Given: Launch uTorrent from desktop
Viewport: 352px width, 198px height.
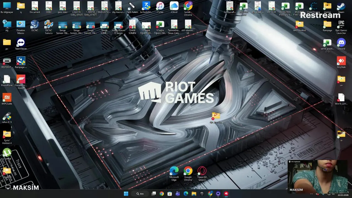Looking at the screenshot, I should point(7,155).
